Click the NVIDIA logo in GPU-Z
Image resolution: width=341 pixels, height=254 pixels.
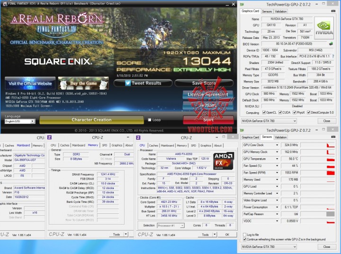tap(324, 28)
